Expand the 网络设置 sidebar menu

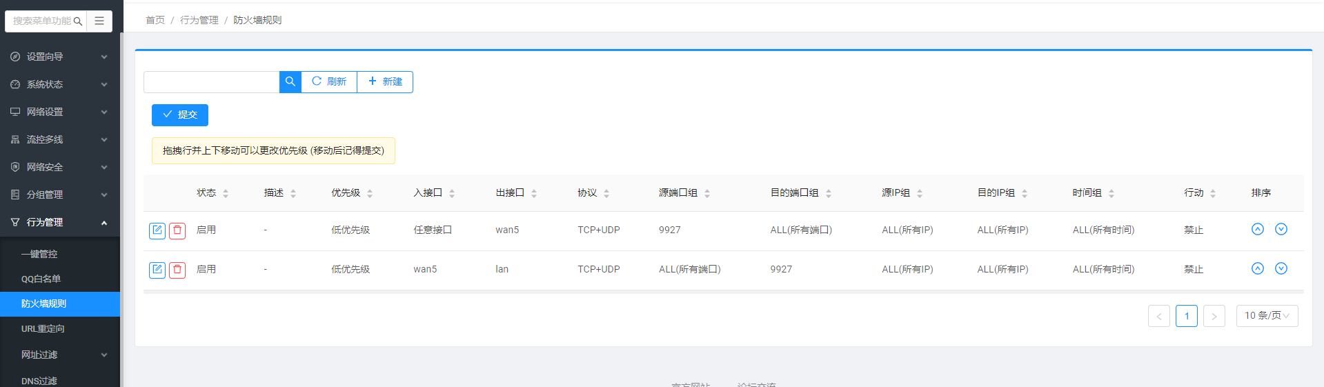(59, 112)
